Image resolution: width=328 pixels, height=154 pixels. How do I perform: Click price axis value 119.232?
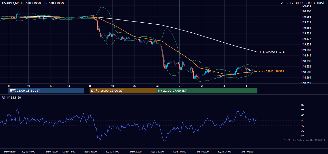[x=306, y=44]
